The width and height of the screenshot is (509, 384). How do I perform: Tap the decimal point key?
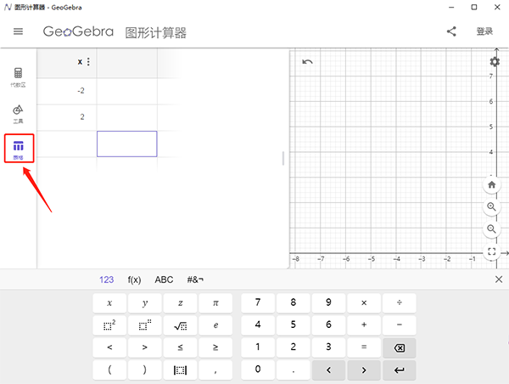click(x=294, y=370)
